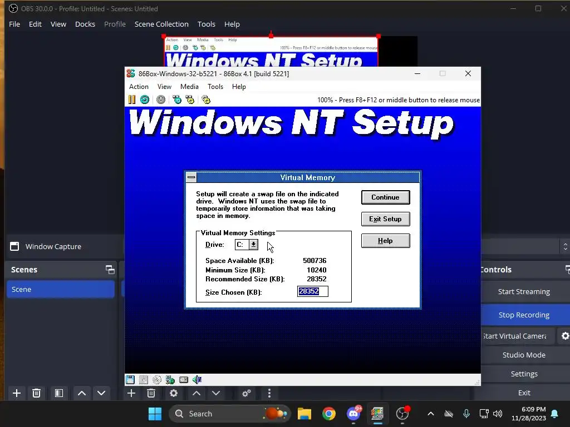Open scene filters icon in Scenes dock
570x427 pixels.
coord(59,393)
